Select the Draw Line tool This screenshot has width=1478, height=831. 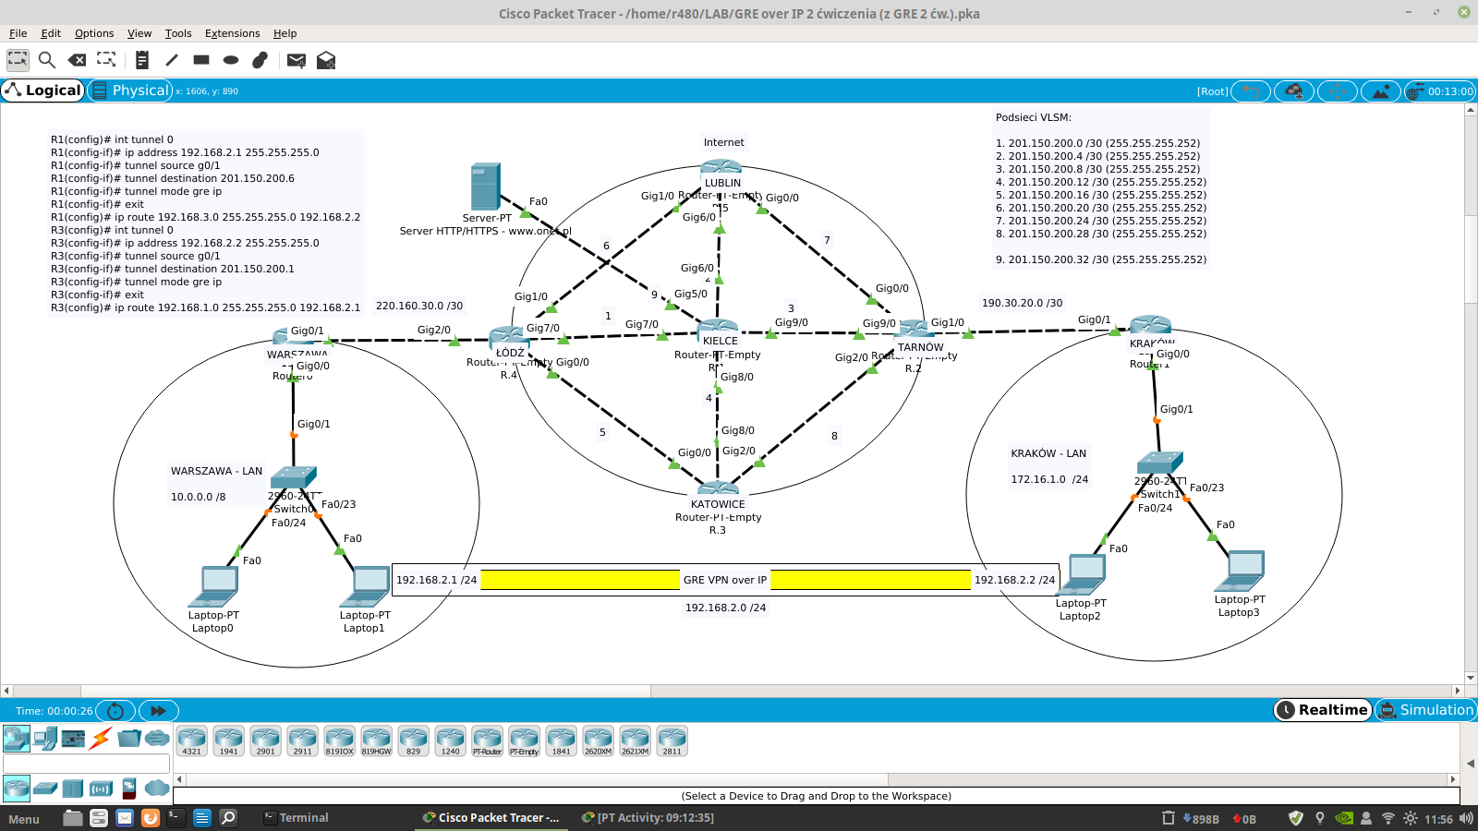click(172, 60)
